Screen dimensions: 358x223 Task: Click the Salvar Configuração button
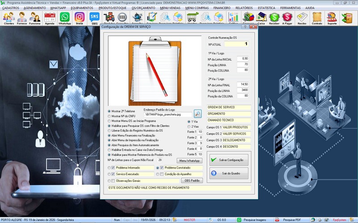point(229,160)
